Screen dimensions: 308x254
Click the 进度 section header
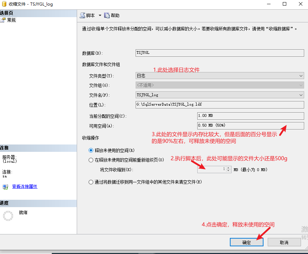38,203
